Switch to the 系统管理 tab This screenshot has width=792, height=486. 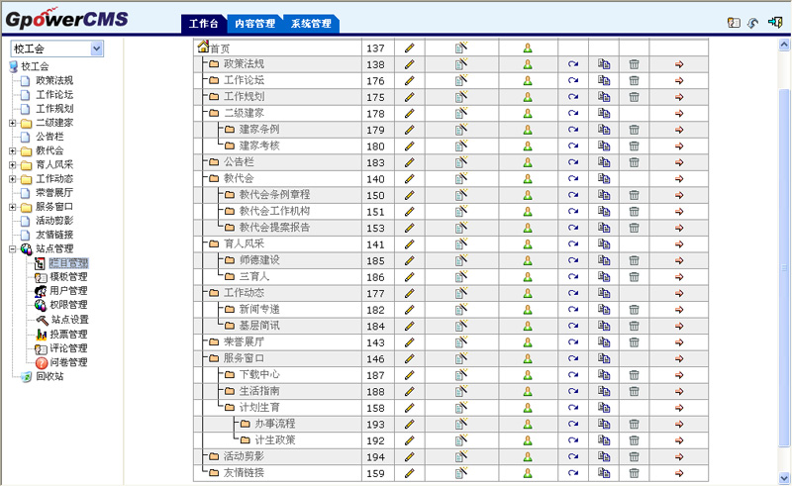point(311,24)
